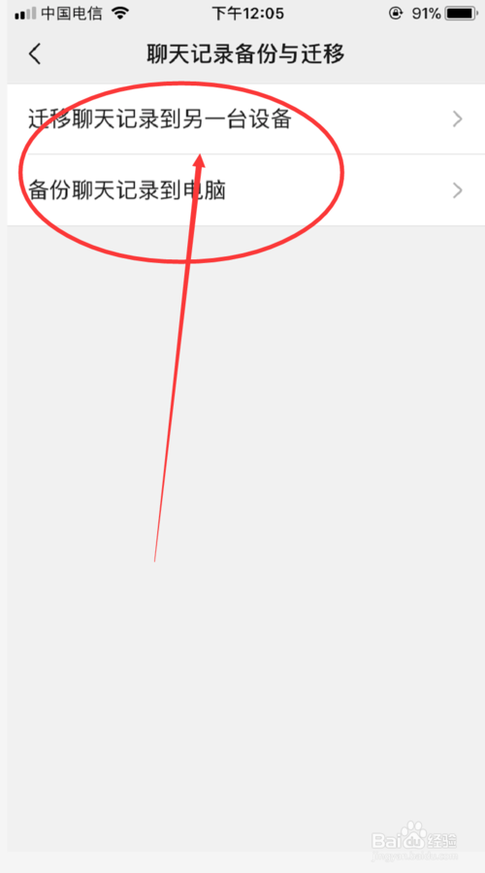
Task: Expand chevron beside 备份聊天记录到电脑
Action: (x=458, y=190)
